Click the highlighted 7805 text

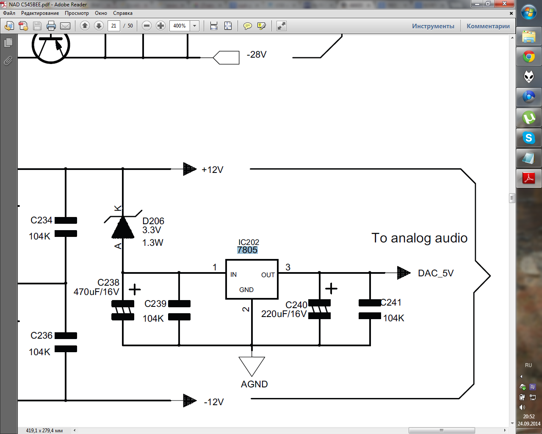247,250
